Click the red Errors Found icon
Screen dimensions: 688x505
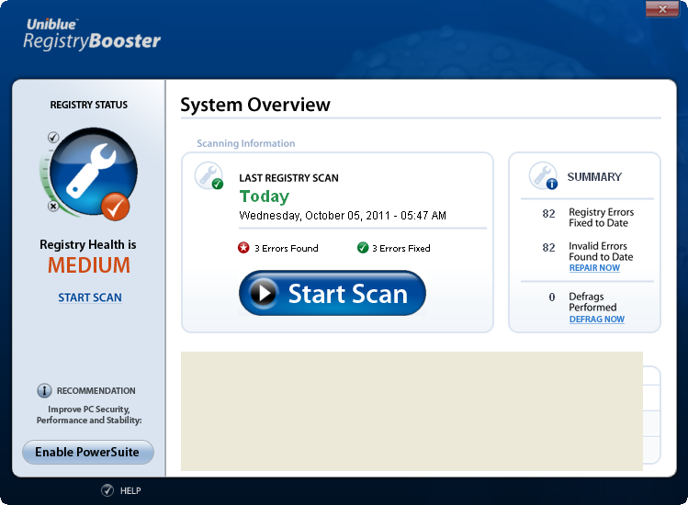(243, 248)
